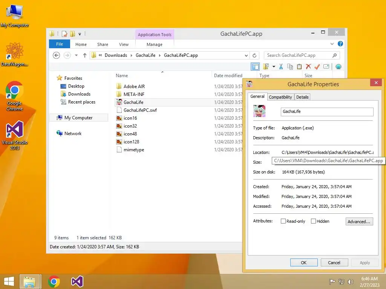
Task: Toggle the Hidden checkbox
Action: pyautogui.click(x=313, y=221)
